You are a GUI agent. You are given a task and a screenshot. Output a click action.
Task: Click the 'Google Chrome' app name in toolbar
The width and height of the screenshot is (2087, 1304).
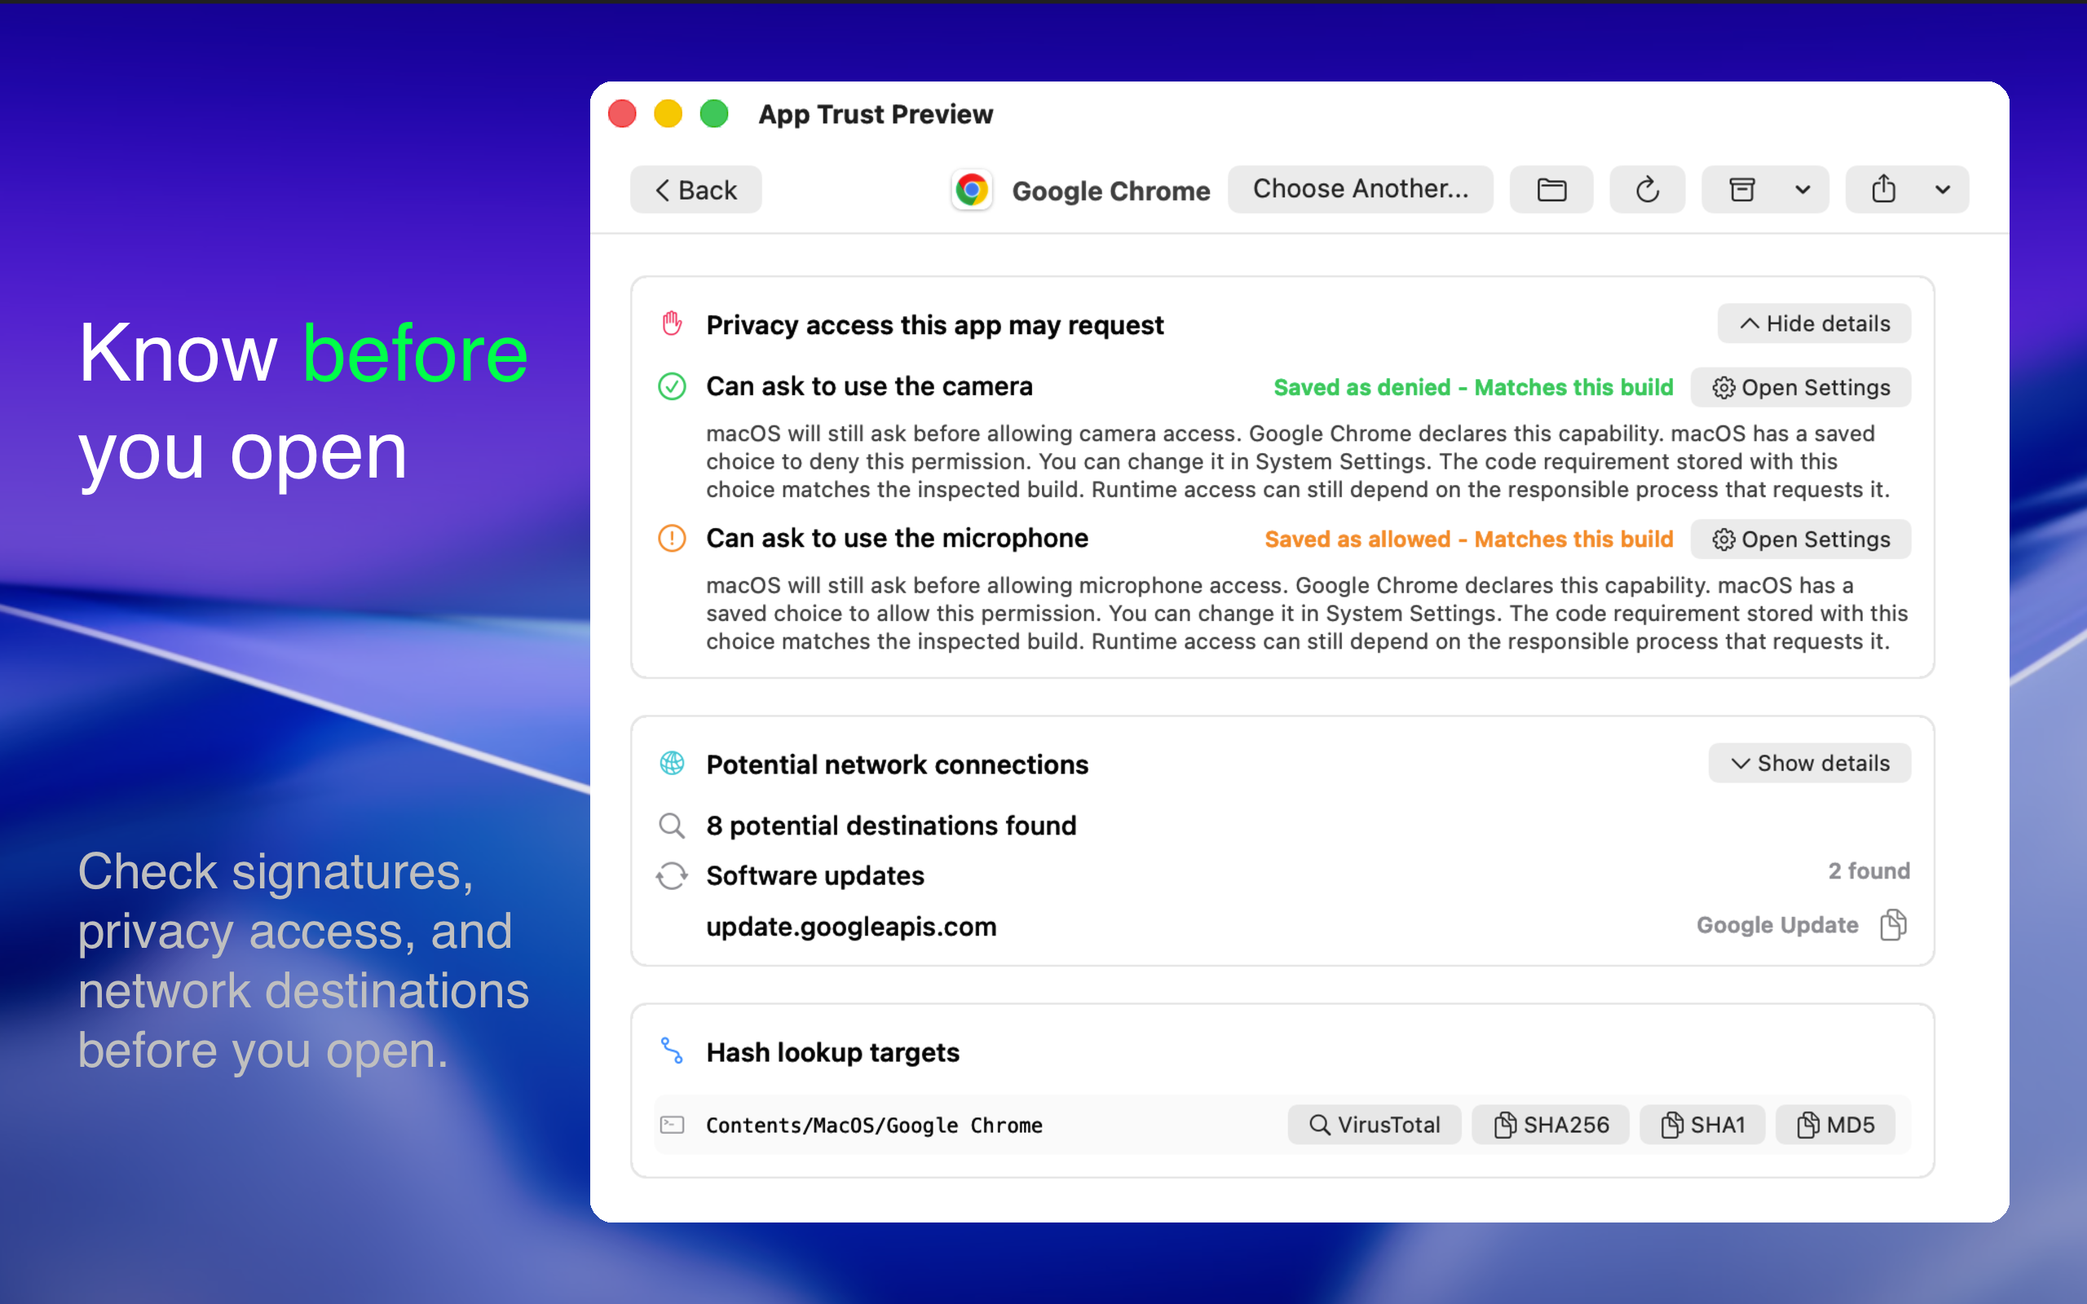[1111, 191]
